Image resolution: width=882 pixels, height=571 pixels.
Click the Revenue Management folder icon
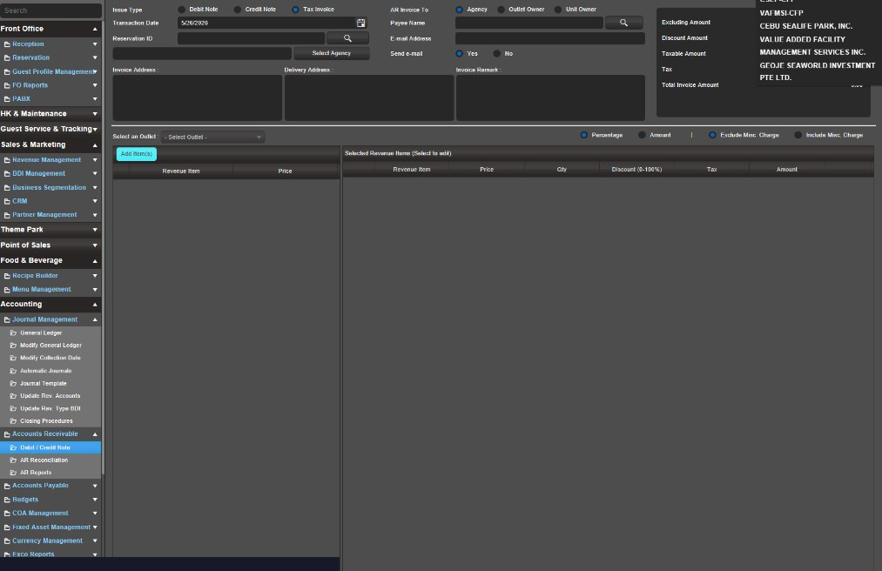click(7, 160)
